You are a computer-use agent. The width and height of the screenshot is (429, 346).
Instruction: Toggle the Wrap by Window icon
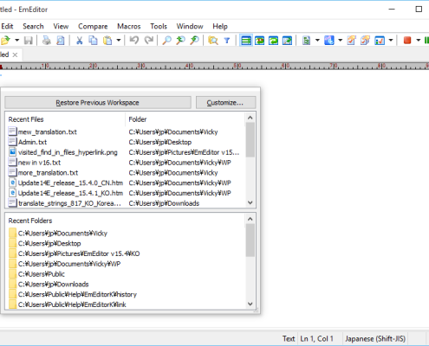tap(273, 41)
